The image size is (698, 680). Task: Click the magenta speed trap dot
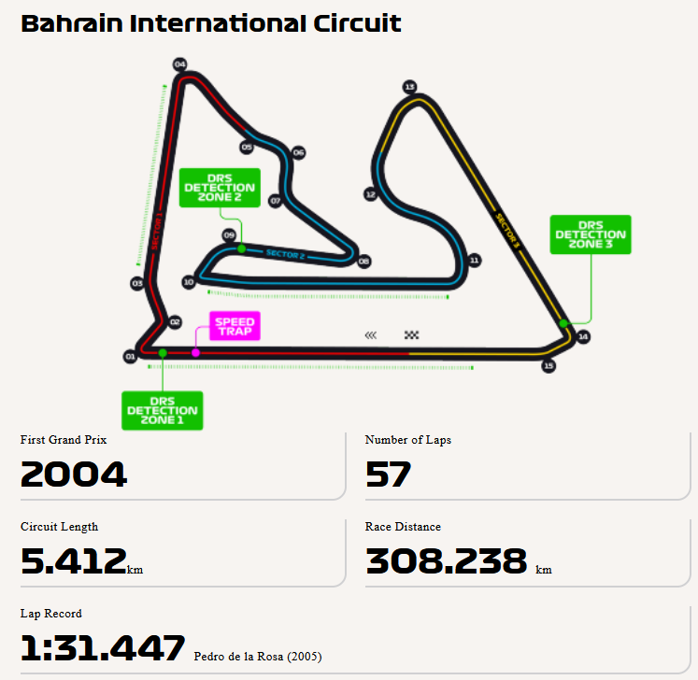pyautogui.click(x=195, y=352)
